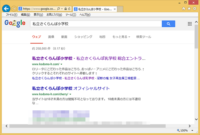Click the Home icon in the browser toolbar
Screen dimensions: 200x135
(x=184, y=9)
